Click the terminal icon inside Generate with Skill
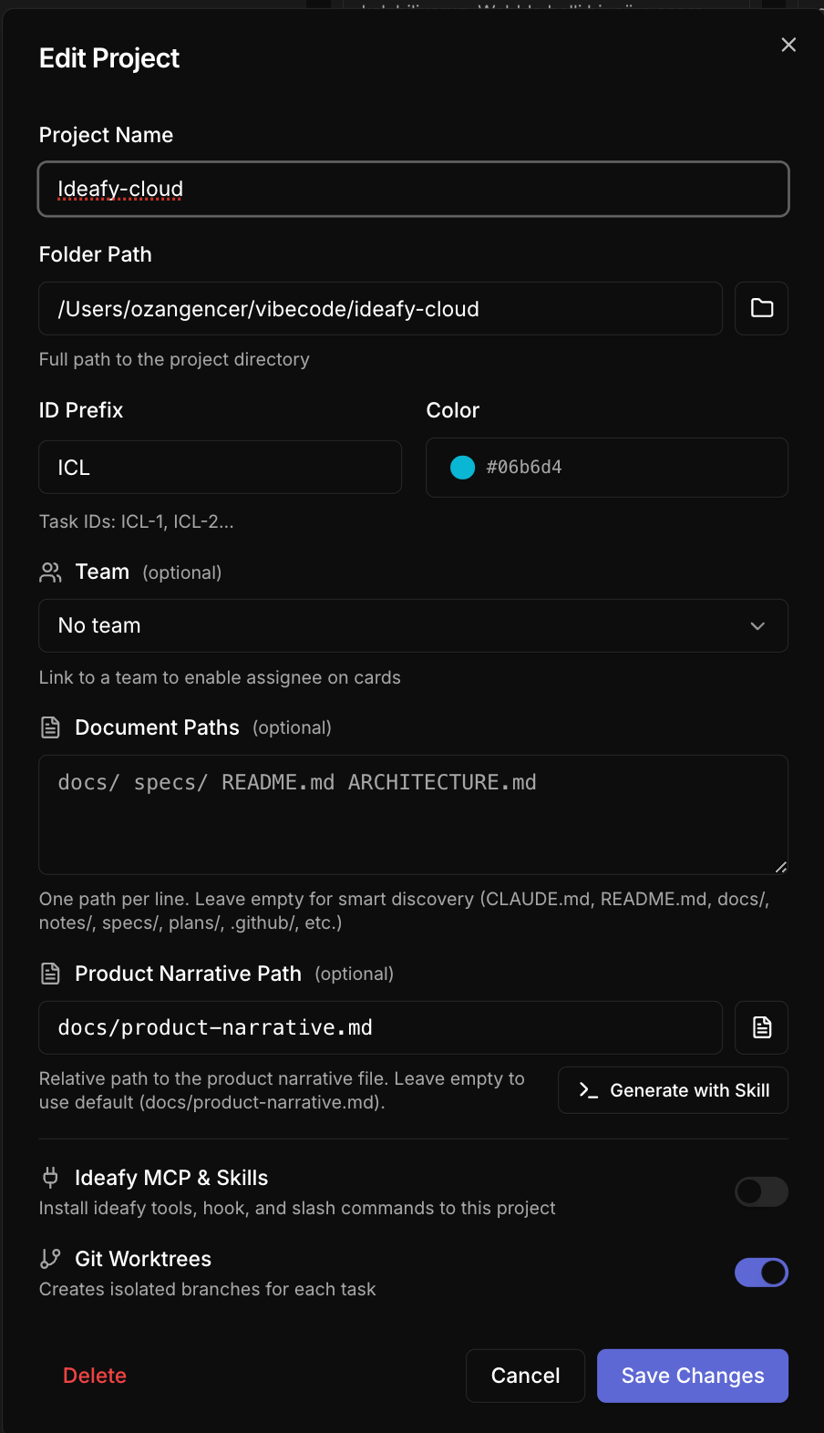Screen dimensions: 824x1433 (x=587, y=1090)
